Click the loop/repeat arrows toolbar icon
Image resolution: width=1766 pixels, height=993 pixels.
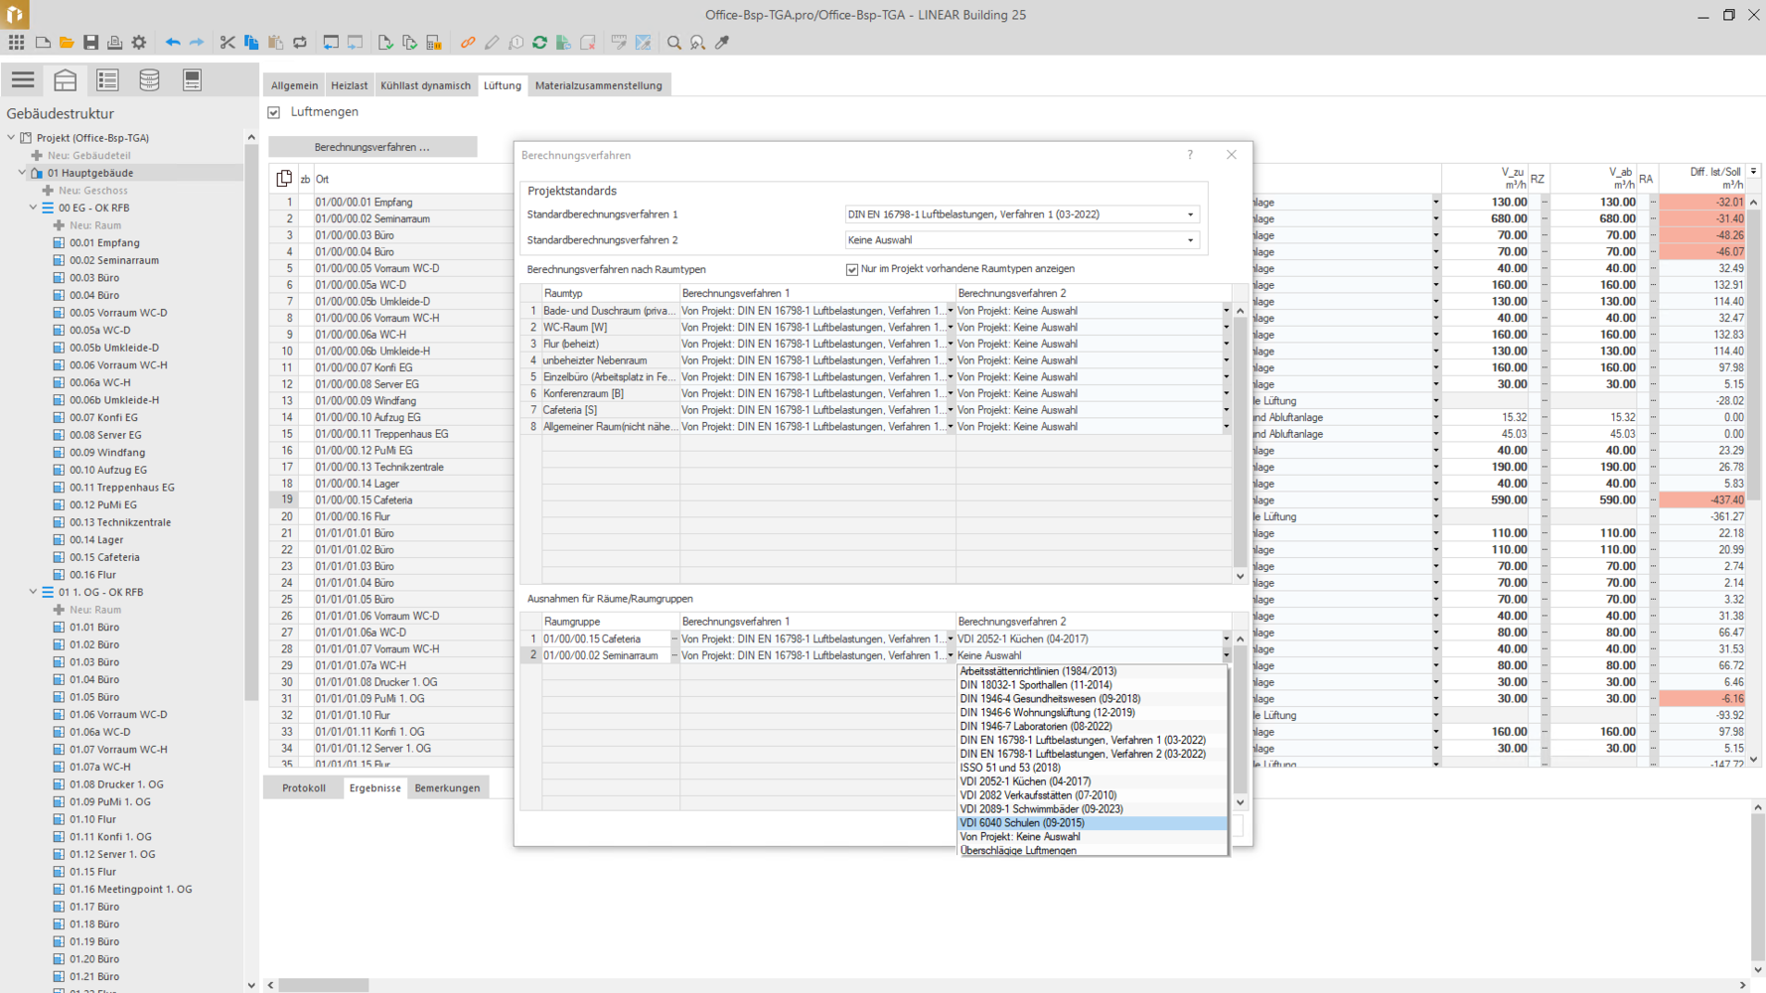[x=300, y=43]
